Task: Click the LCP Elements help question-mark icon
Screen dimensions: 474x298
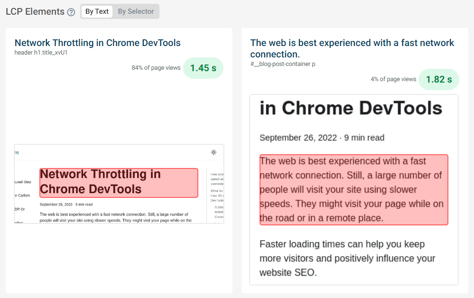Action: (71, 12)
